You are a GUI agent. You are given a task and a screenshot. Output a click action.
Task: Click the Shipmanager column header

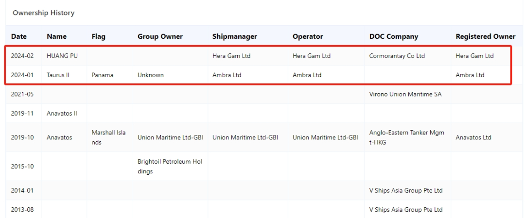(x=235, y=36)
